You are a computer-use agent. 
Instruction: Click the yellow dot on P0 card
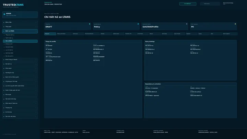click(235, 24)
